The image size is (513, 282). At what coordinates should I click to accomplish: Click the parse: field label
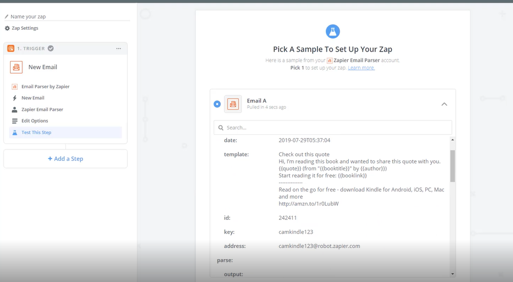(225, 260)
